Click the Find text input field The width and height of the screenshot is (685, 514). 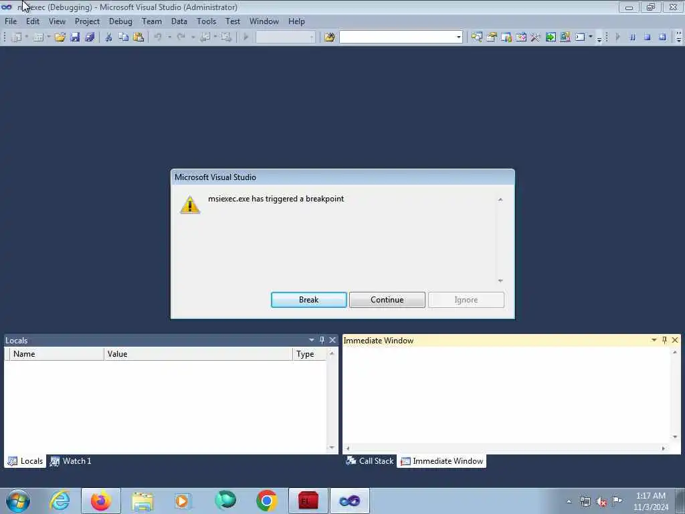pyautogui.click(x=397, y=37)
